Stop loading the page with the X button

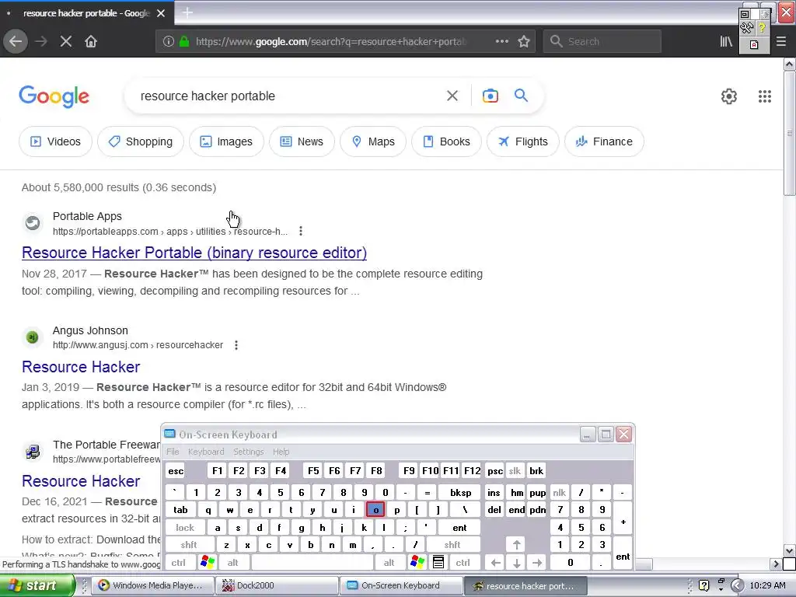tap(66, 41)
